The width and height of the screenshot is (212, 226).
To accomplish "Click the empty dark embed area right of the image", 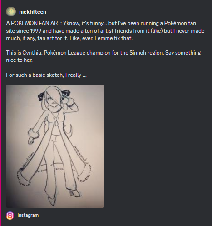I will point(158,146).
